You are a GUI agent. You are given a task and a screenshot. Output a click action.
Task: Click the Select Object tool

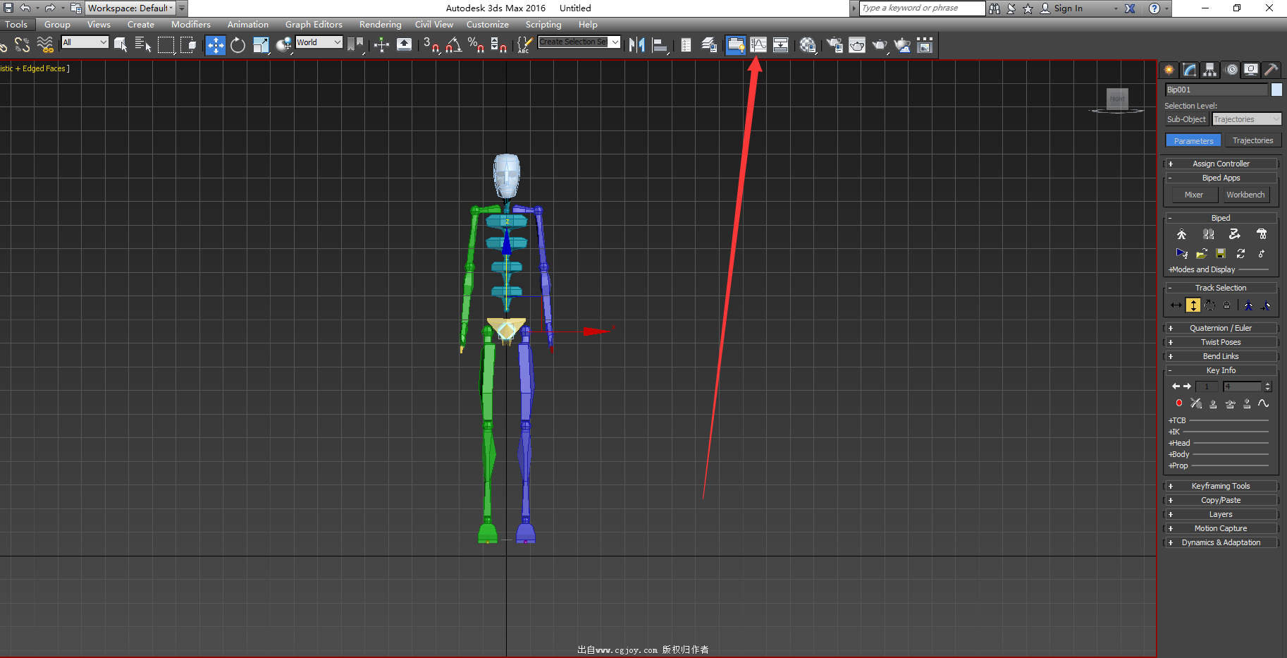(121, 45)
